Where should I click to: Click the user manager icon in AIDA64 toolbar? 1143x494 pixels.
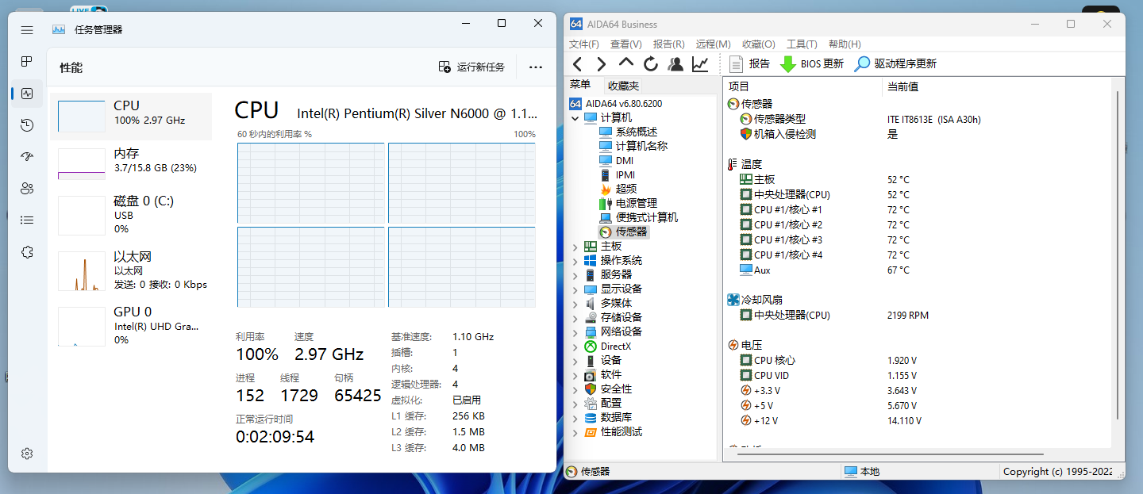(x=675, y=64)
